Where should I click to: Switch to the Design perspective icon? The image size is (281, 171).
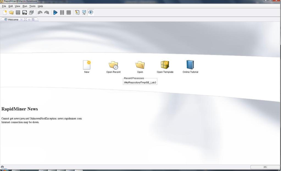click(x=77, y=13)
